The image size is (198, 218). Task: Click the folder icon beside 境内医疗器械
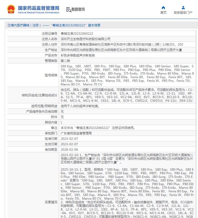pos(9,25)
